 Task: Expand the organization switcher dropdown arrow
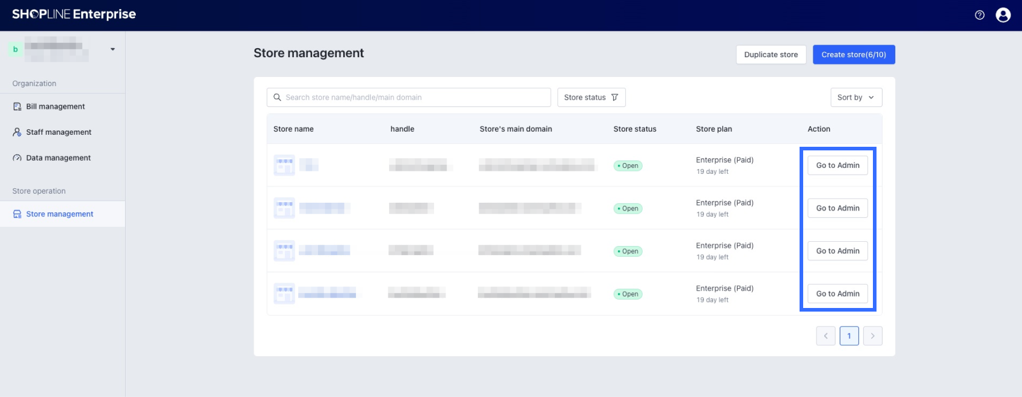click(112, 49)
